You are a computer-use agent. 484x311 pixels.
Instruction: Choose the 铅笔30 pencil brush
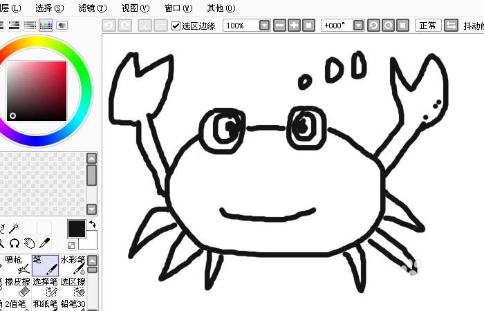73,305
